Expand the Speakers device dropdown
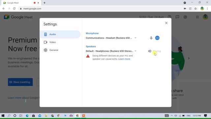 pyautogui.click(x=111, y=51)
